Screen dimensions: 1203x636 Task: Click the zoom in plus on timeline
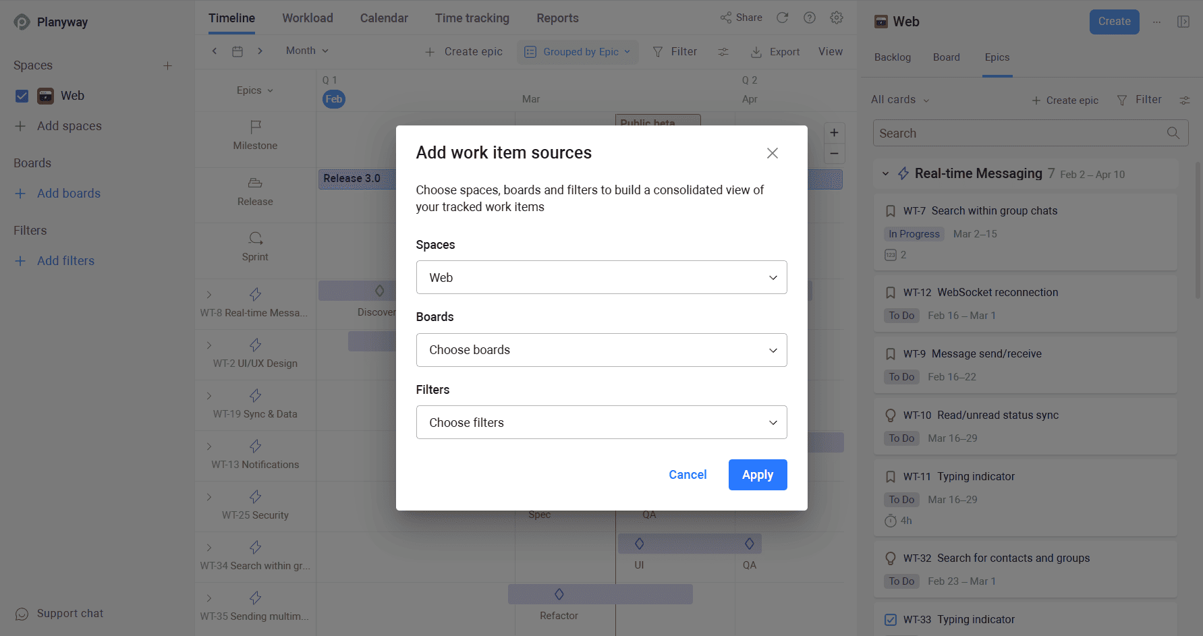pos(835,132)
